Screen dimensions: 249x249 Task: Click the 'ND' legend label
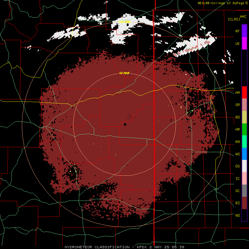tap(237, 216)
